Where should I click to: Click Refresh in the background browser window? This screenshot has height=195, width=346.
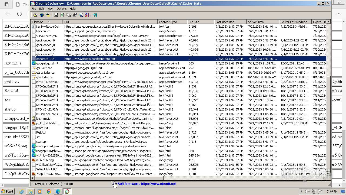pos(19,14)
